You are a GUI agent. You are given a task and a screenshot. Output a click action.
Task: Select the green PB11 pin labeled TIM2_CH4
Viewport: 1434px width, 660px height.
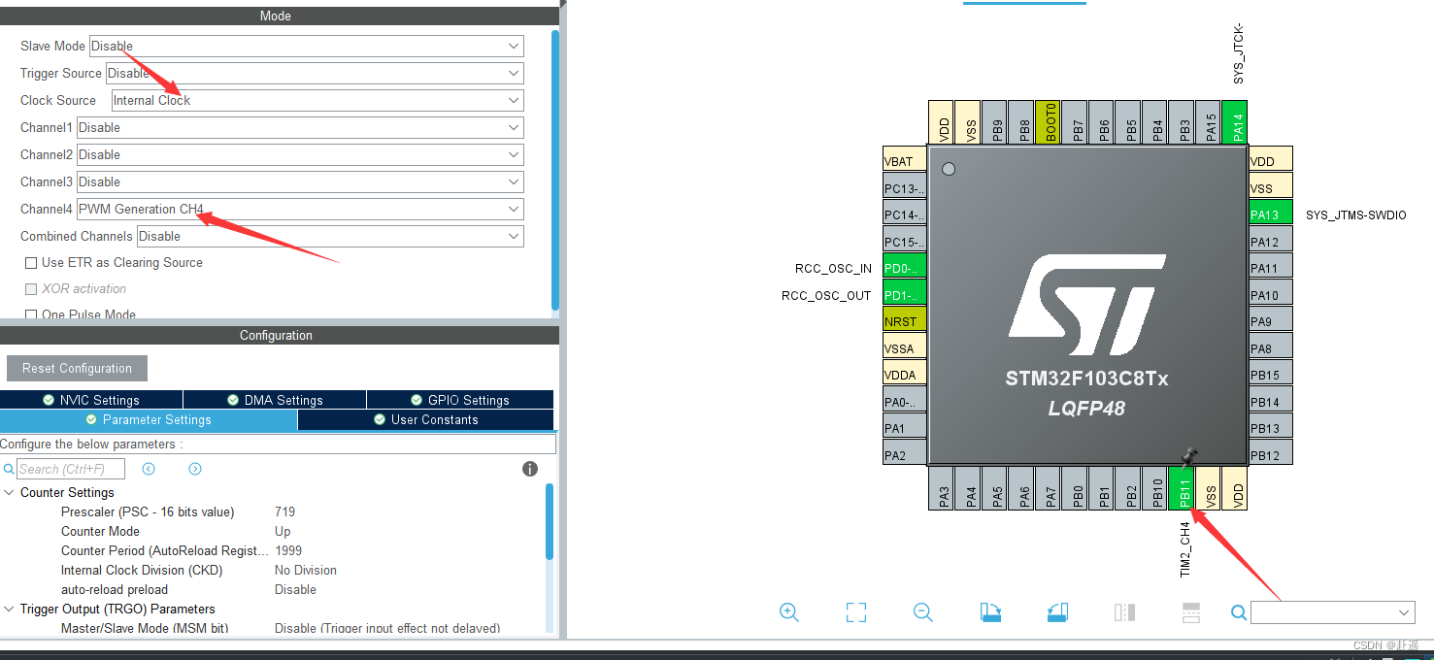click(x=1186, y=490)
